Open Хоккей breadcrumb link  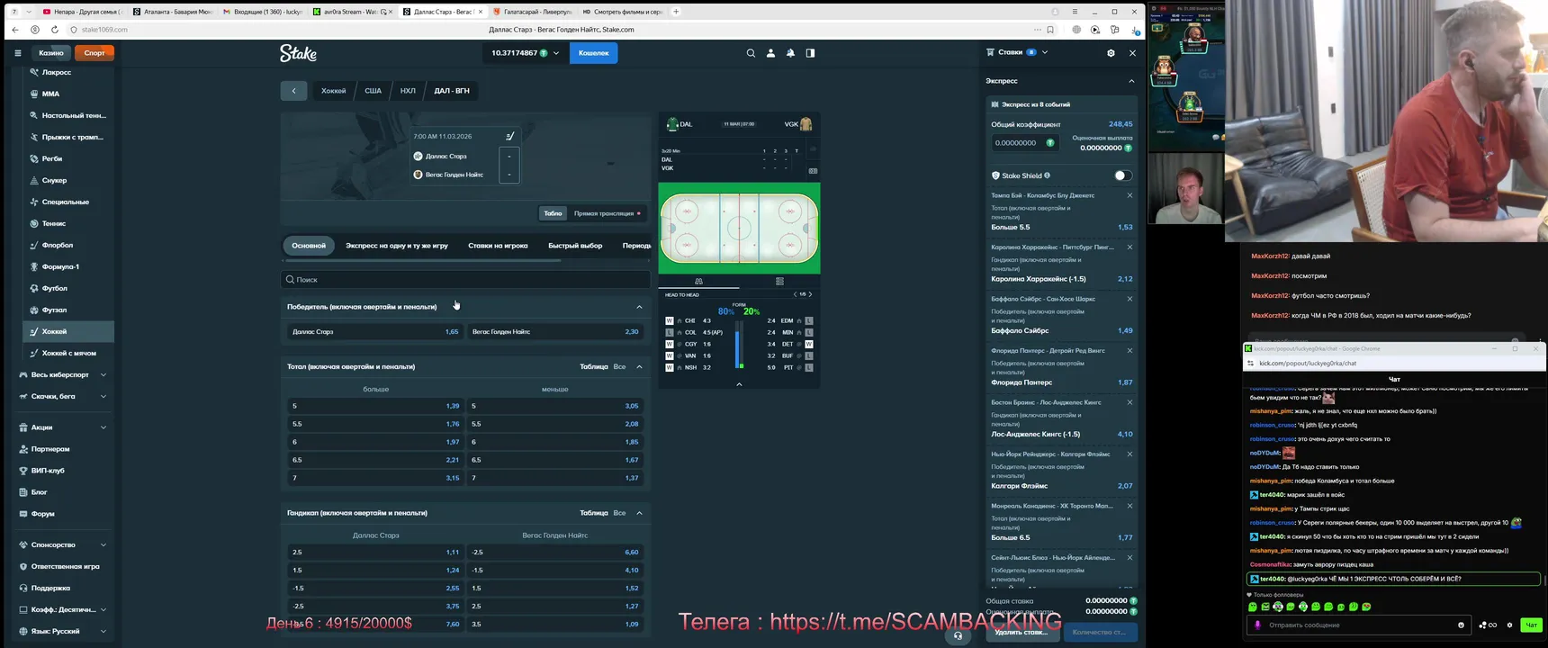click(333, 91)
